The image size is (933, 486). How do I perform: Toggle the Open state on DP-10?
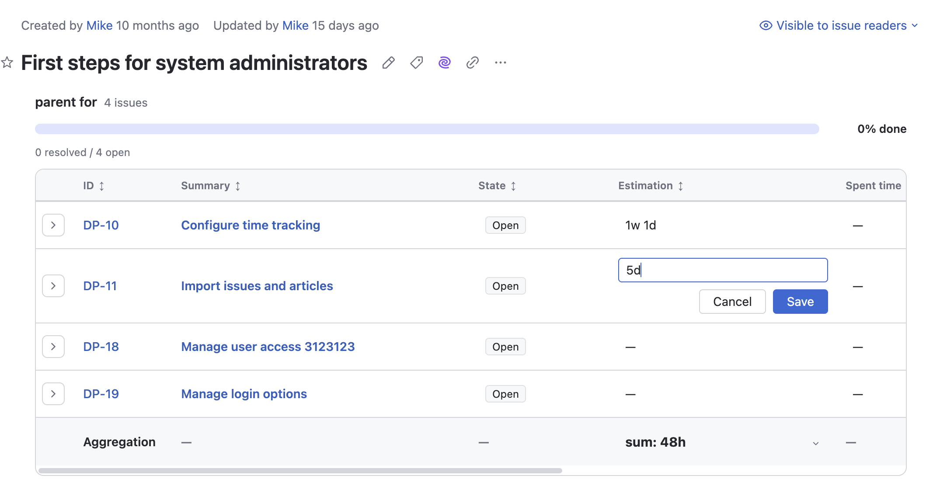point(505,225)
